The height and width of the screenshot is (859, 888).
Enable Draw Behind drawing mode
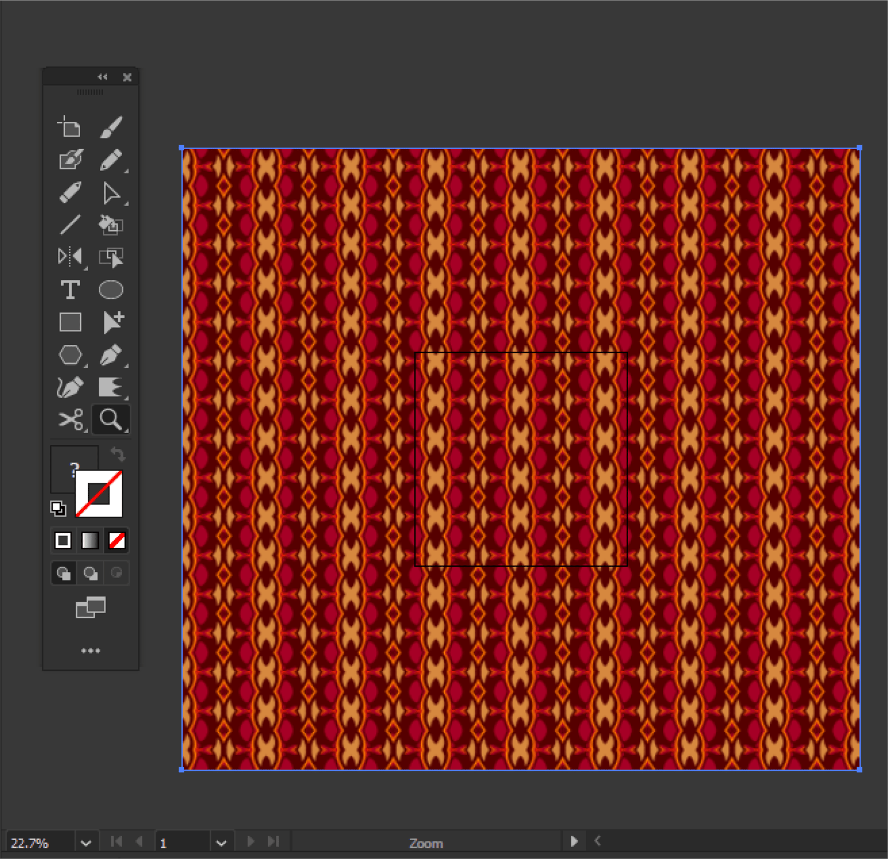point(90,573)
